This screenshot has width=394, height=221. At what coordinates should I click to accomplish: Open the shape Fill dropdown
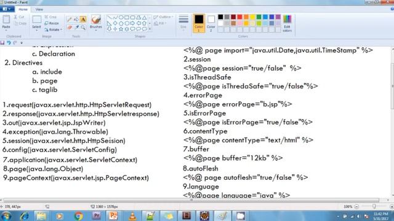160,23
